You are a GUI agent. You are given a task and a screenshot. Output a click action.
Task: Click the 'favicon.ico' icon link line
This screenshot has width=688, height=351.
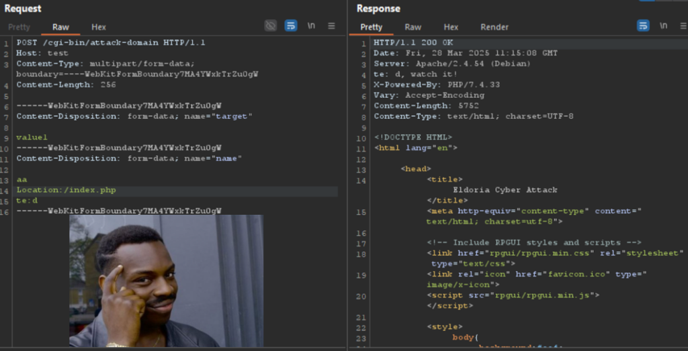[537, 280]
